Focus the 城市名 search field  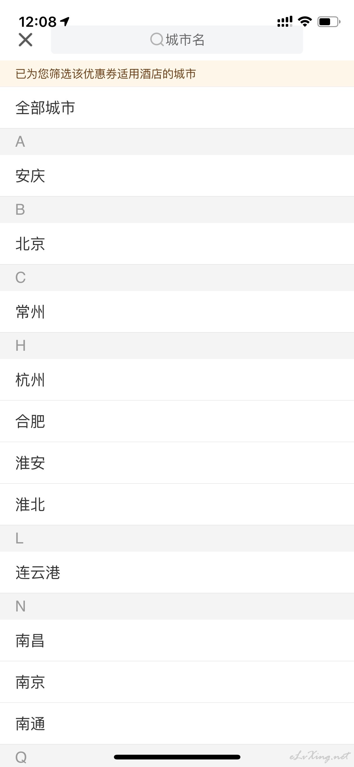[x=177, y=40]
